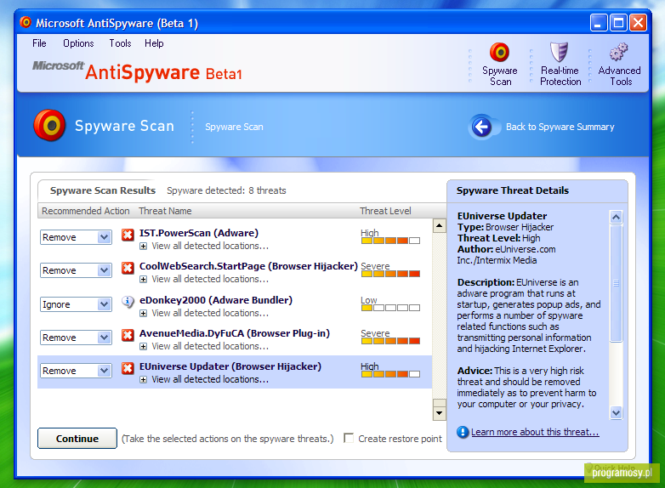Click the Threat Name column header
This screenshot has height=488, width=665.
pos(165,211)
